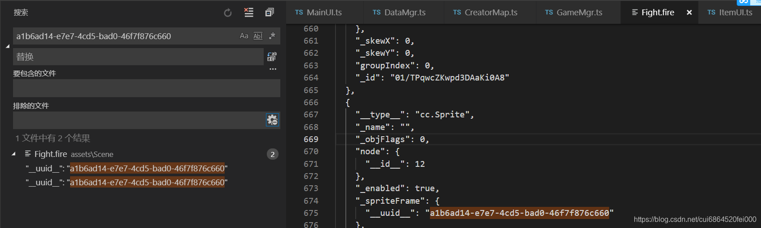Clear all search results
This screenshot has width=761, height=228.
[x=248, y=13]
